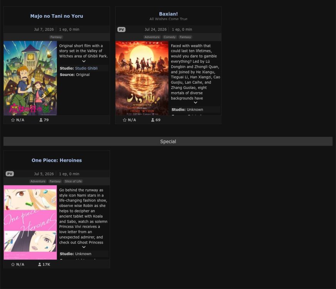
Task: Select the Adventure tag on One Piece: Heroines
Action: (38, 181)
